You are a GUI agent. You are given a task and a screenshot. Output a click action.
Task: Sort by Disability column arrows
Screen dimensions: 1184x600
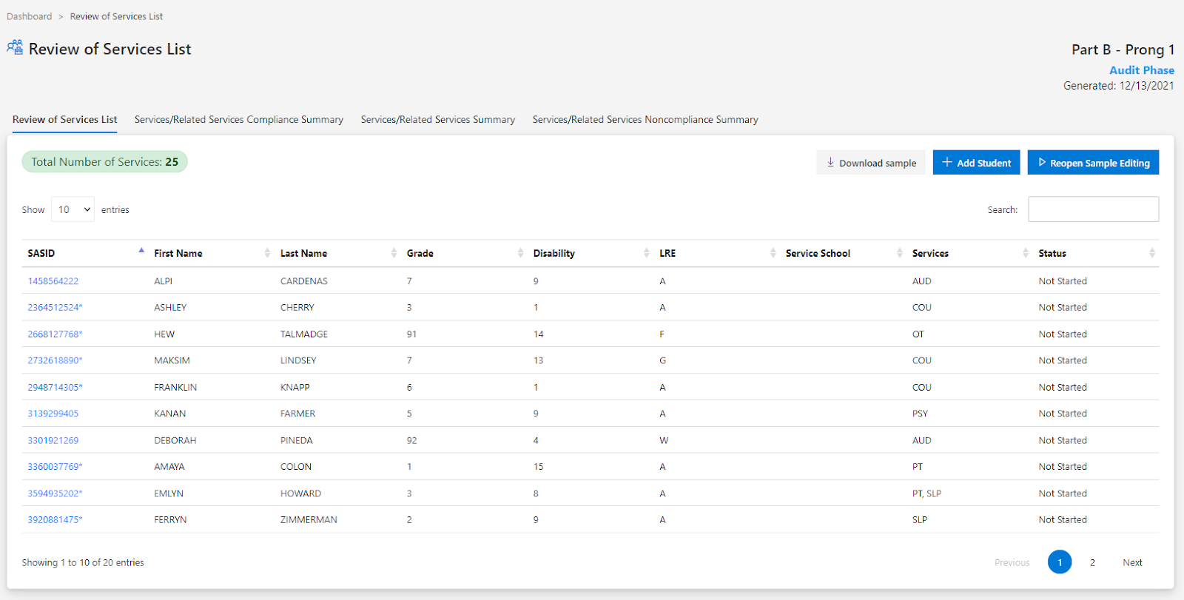pyautogui.click(x=647, y=253)
